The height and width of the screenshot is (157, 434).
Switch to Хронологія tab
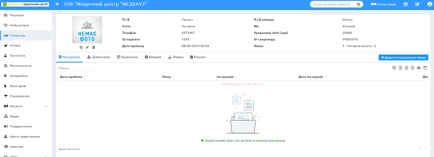tap(127, 57)
